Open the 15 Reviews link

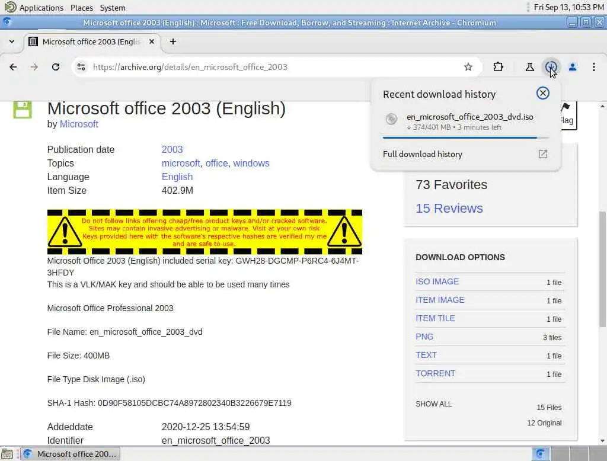449,208
